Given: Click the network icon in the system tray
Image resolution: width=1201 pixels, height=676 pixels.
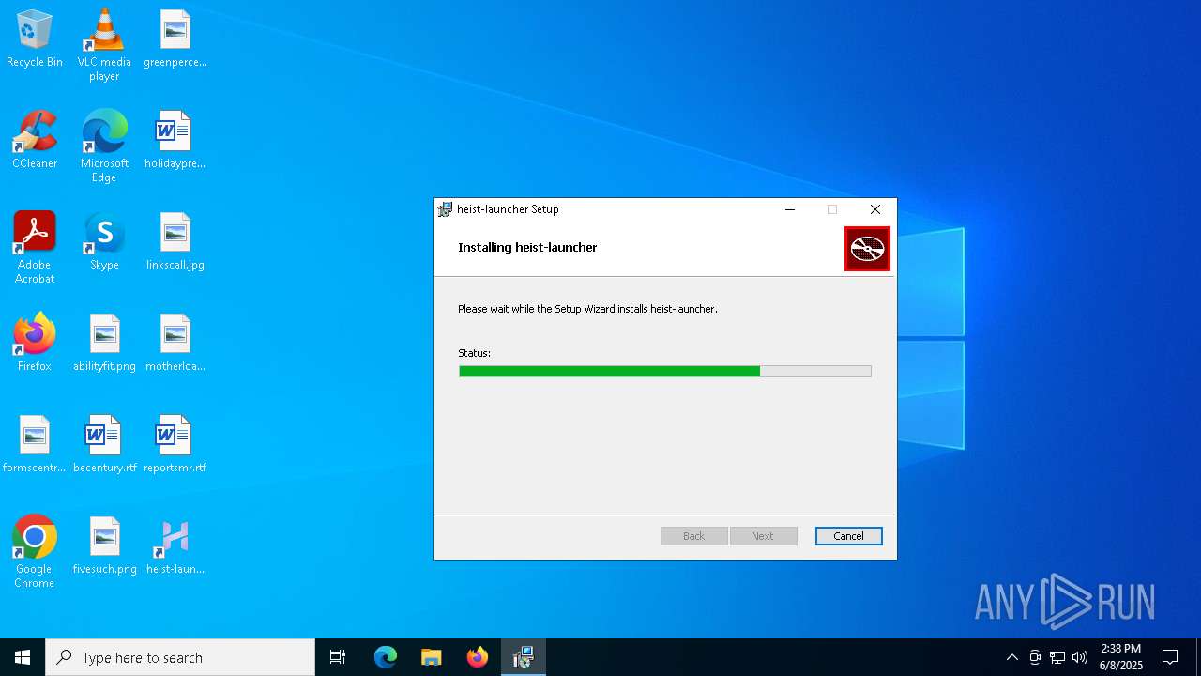Looking at the screenshot, I should (x=1057, y=657).
